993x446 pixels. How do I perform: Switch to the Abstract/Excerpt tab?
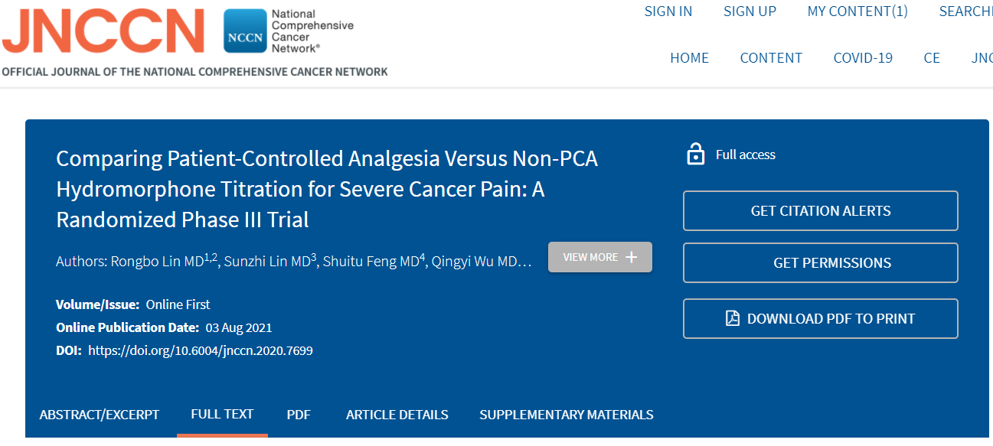pos(100,415)
